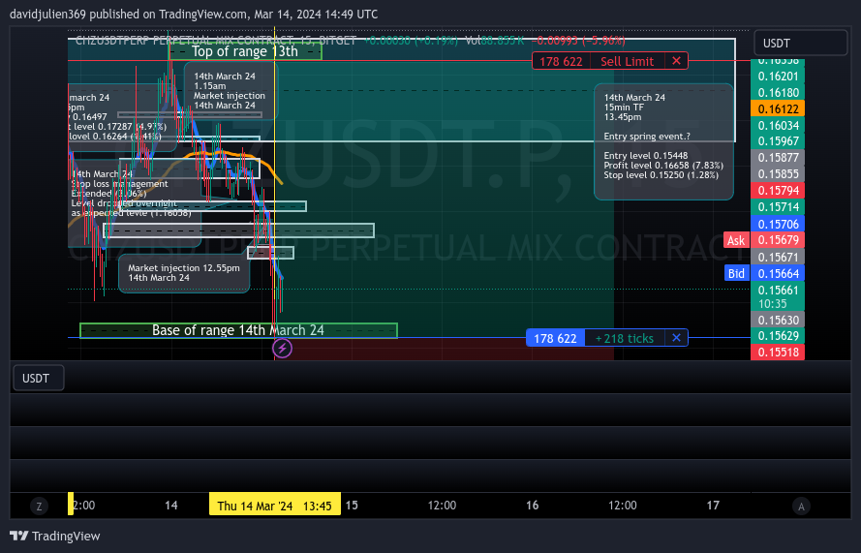Click the blue 178 622 quantity label
Image resolution: width=861 pixels, height=553 pixels.
pos(555,338)
